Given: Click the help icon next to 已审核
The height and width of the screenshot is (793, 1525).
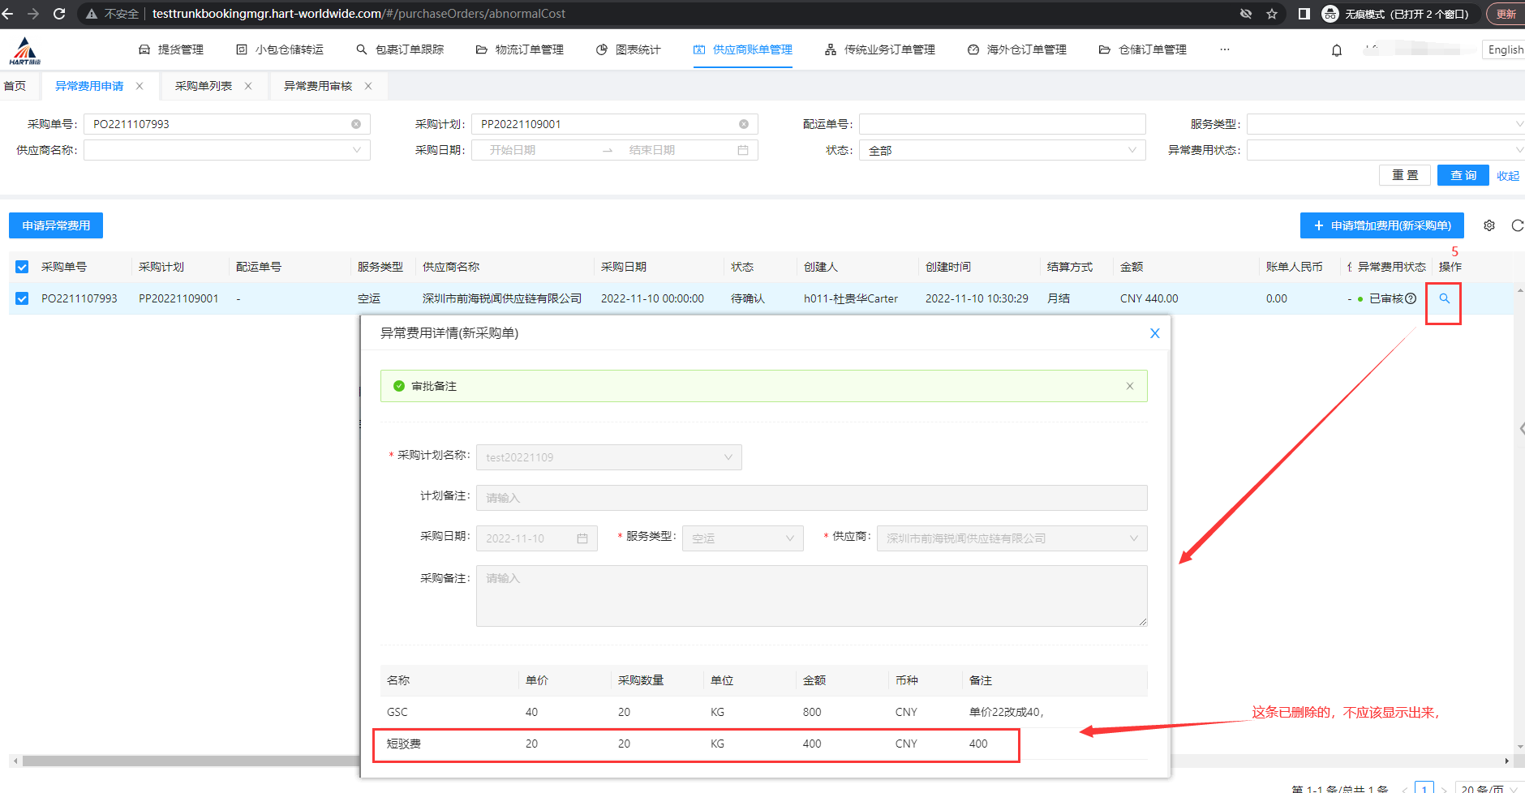Looking at the screenshot, I should click(x=1411, y=298).
